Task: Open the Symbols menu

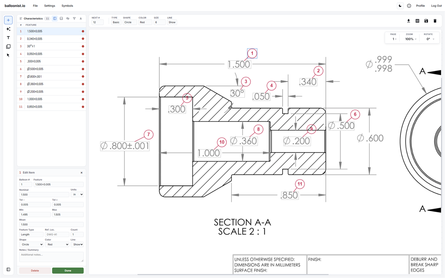Action: [67, 6]
